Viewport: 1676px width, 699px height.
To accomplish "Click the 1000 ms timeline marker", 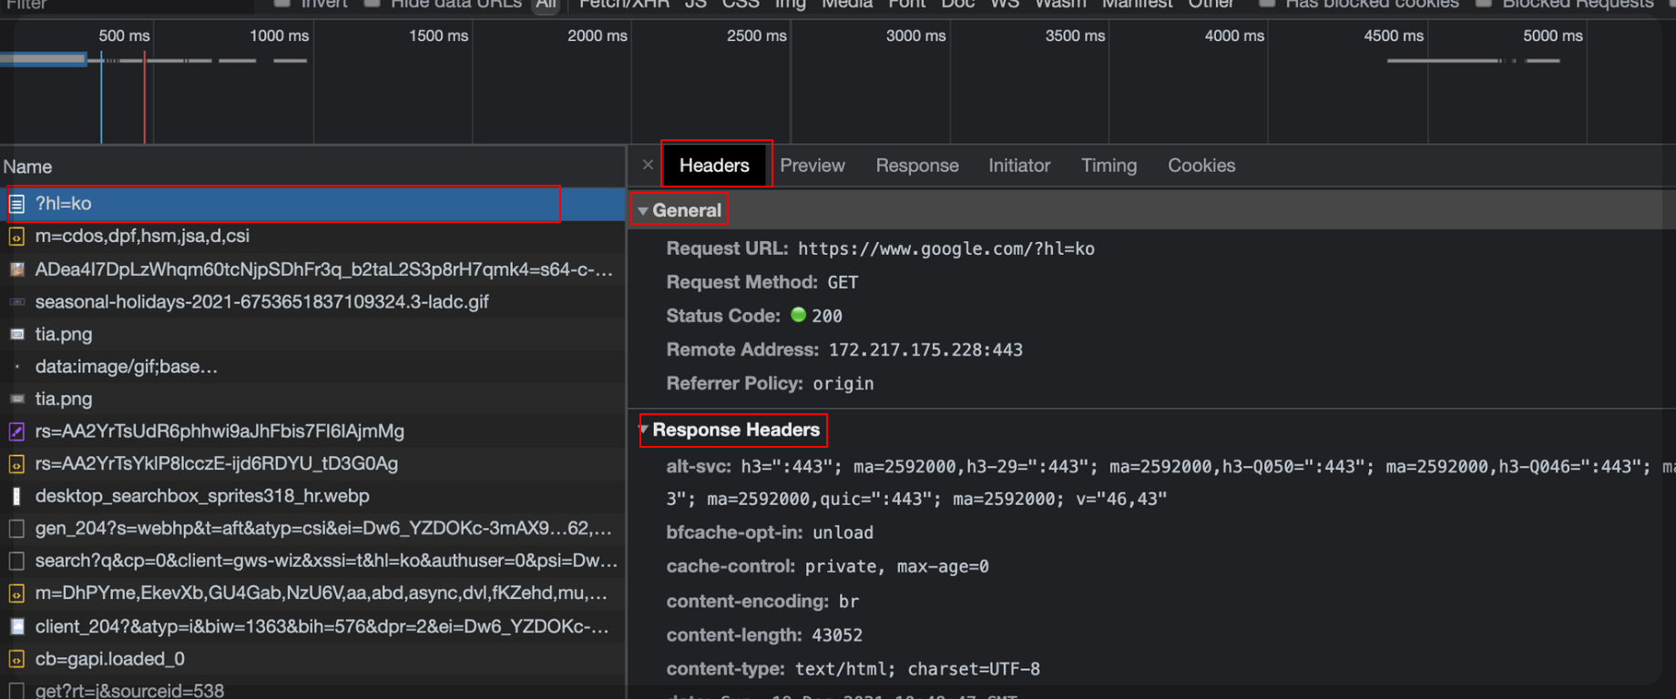I will (x=279, y=35).
